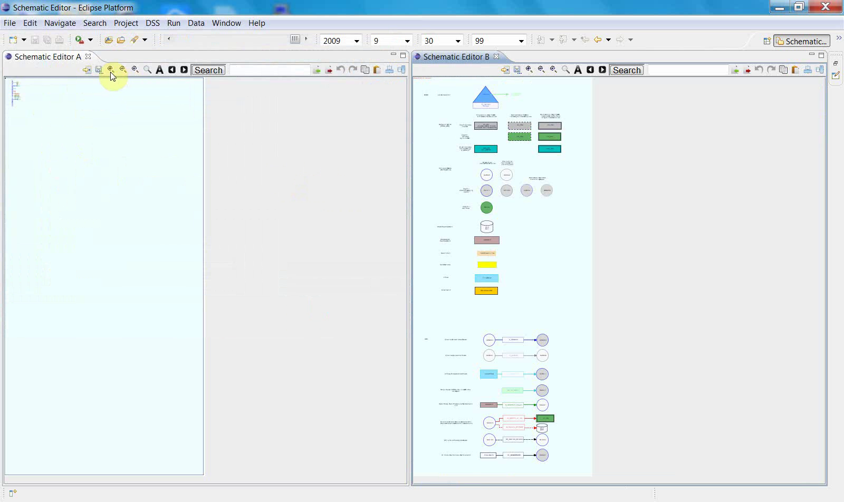844x502 pixels.
Task: Open the DSS menu
Action: 152,23
